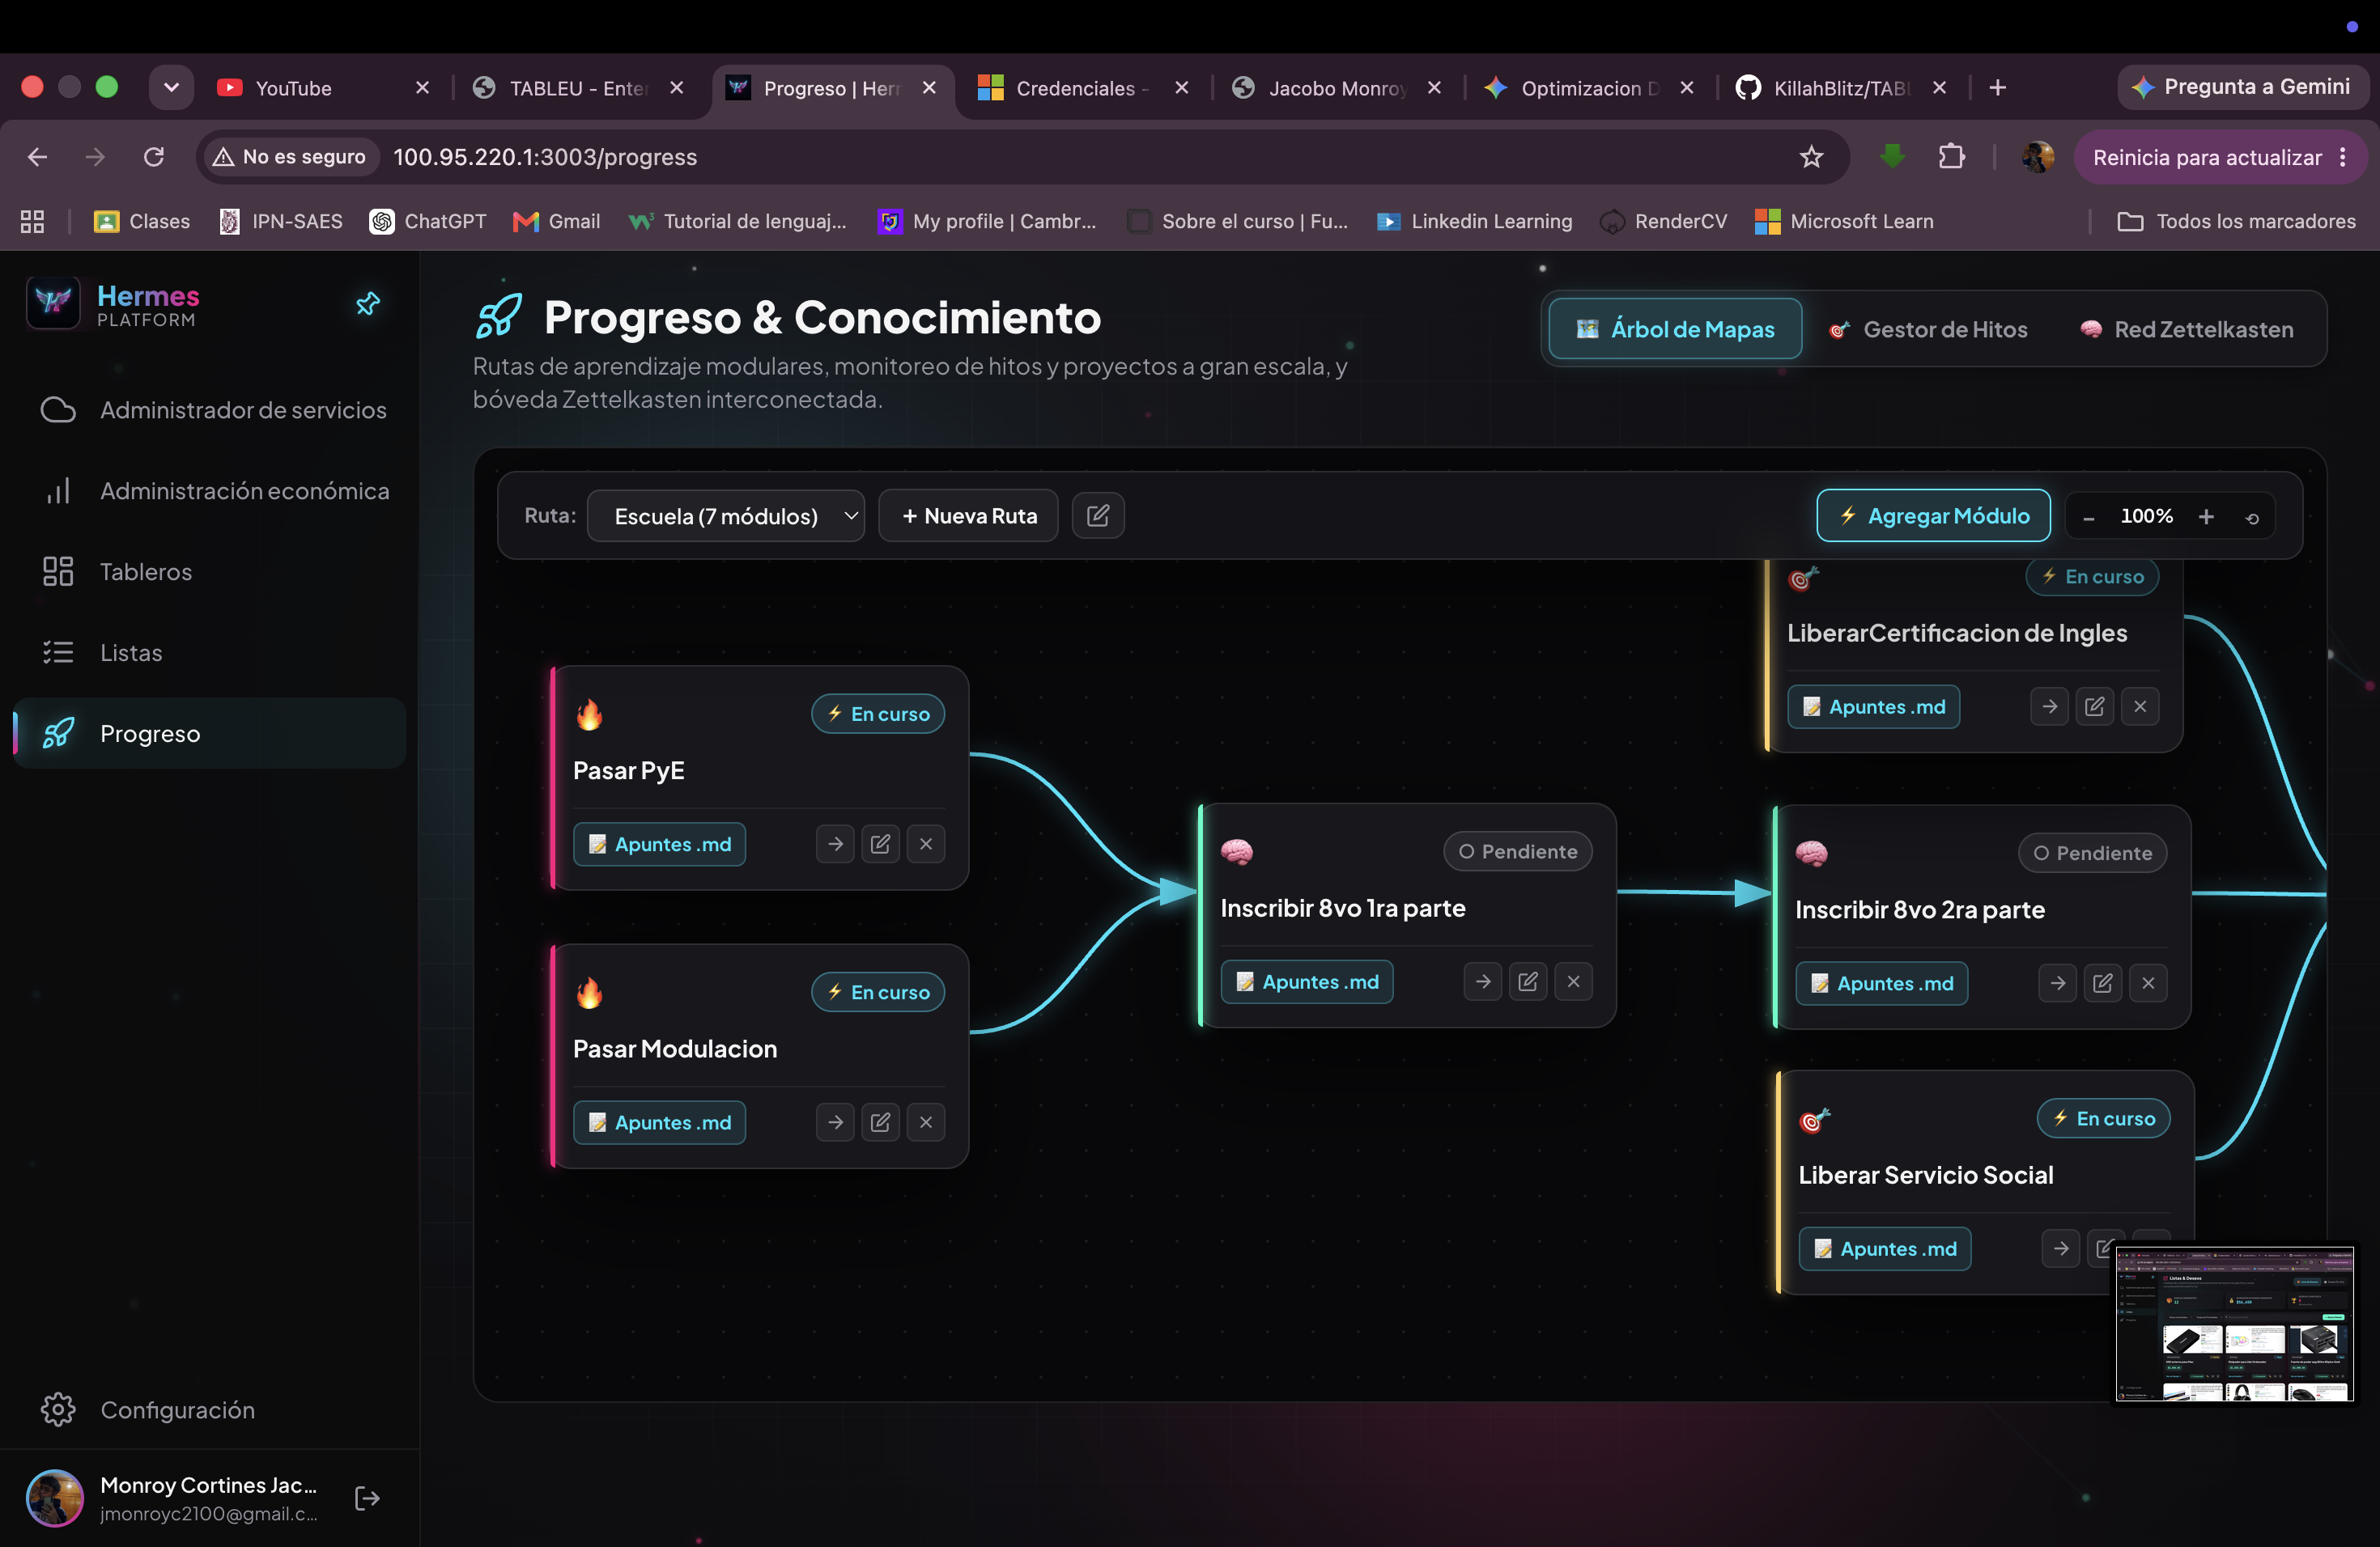Toggle En curso status on Liberar Servicio Social
The height and width of the screenshot is (1547, 2380).
click(2103, 1118)
